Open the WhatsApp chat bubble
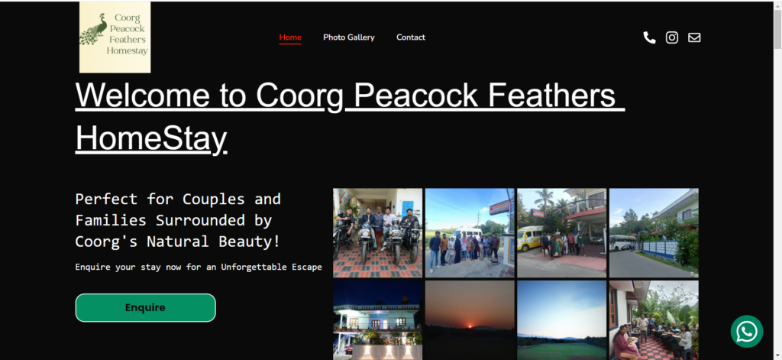This screenshot has height=360, width=782. [747, 331]
